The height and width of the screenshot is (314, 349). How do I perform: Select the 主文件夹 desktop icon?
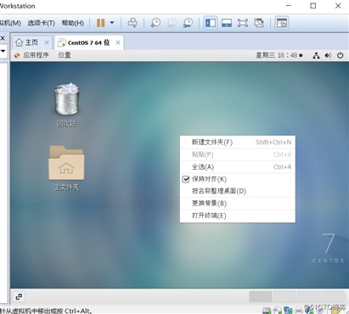coord(66,168)
